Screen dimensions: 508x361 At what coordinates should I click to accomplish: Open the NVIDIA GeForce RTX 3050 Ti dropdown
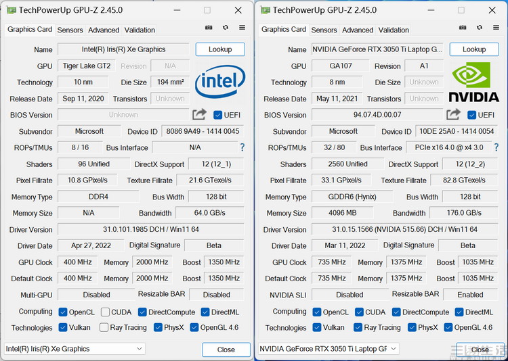click(329, 349)
